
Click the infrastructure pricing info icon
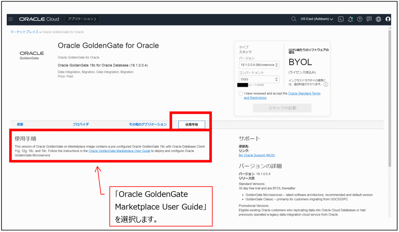326,84
